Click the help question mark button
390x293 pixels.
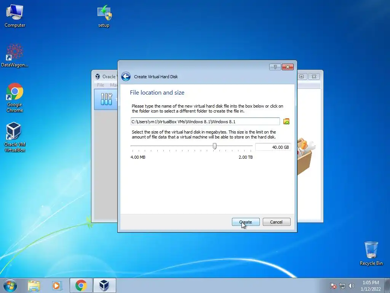[x=275, y=67]
